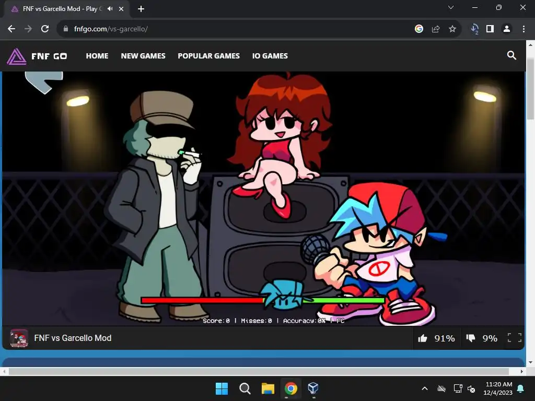Click the Boyfriend character holding the microphone
The height and width of the screenshot is (401, 535).
[375, 254]
